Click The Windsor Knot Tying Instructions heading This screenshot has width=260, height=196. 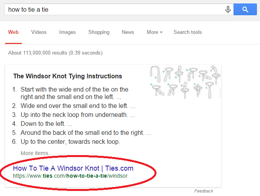68,76
